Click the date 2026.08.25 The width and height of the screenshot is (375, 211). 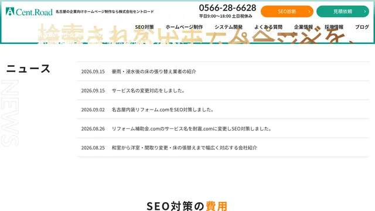(x=93, y=148)
